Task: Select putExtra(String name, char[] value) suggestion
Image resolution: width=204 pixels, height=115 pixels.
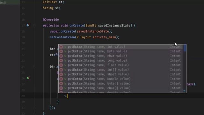Action: (120, 88)
